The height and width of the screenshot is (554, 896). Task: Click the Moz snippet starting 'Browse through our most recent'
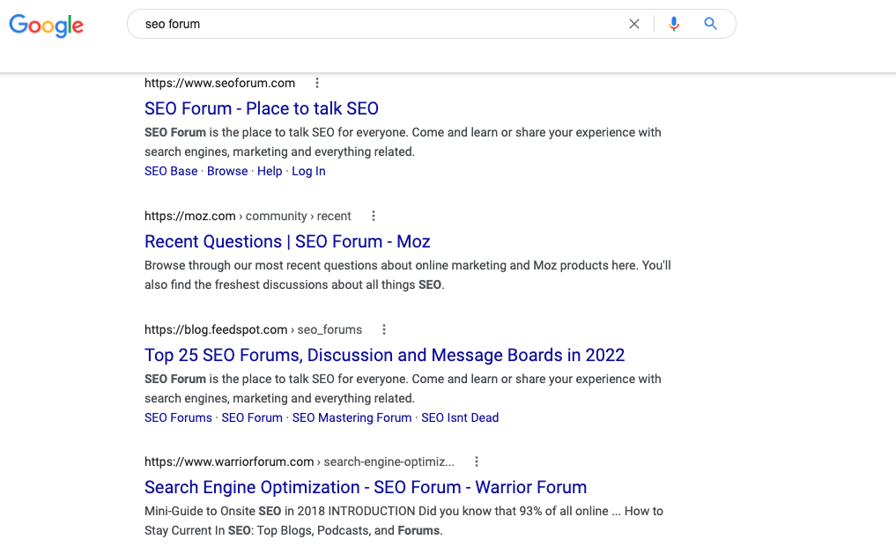(x=407, y=276)
